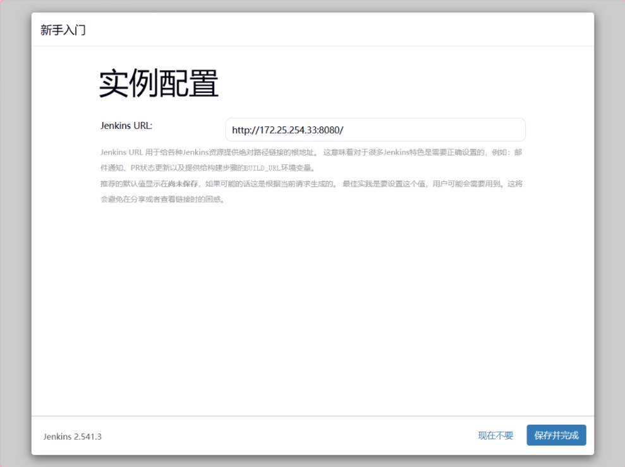Click the paragraph starting 推荐的默认值
This screenshot has height=467, width=625.
pos(312,191)
